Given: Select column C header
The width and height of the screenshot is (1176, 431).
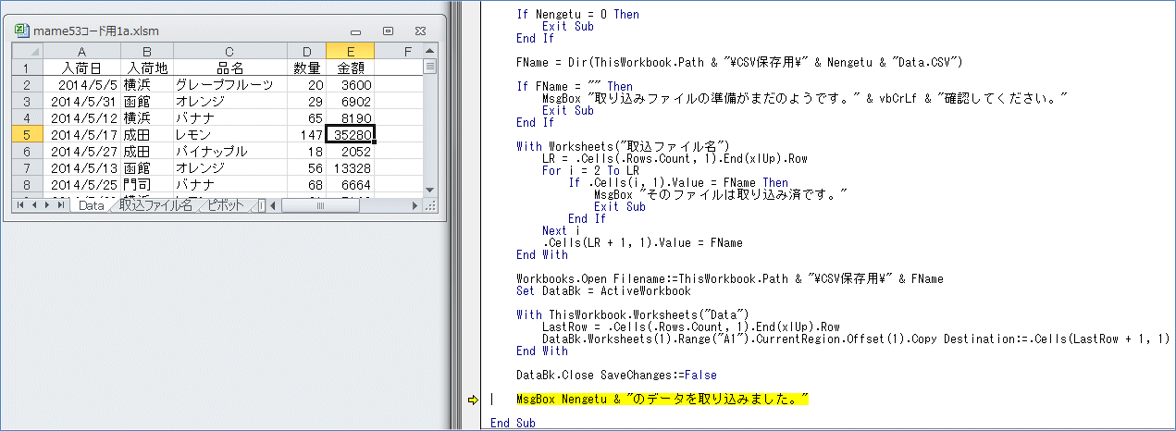Looking at the screenshot, I should pyautogui.click(x=229, y=51).
